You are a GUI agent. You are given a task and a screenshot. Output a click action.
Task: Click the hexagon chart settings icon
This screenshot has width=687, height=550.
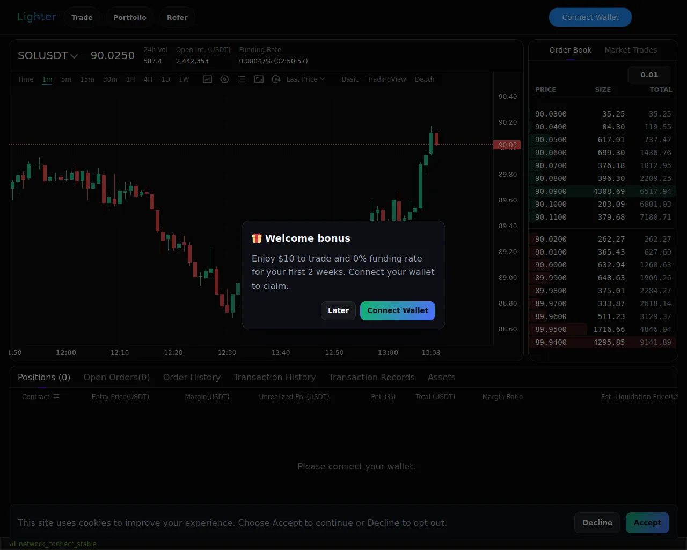point(224,79)
